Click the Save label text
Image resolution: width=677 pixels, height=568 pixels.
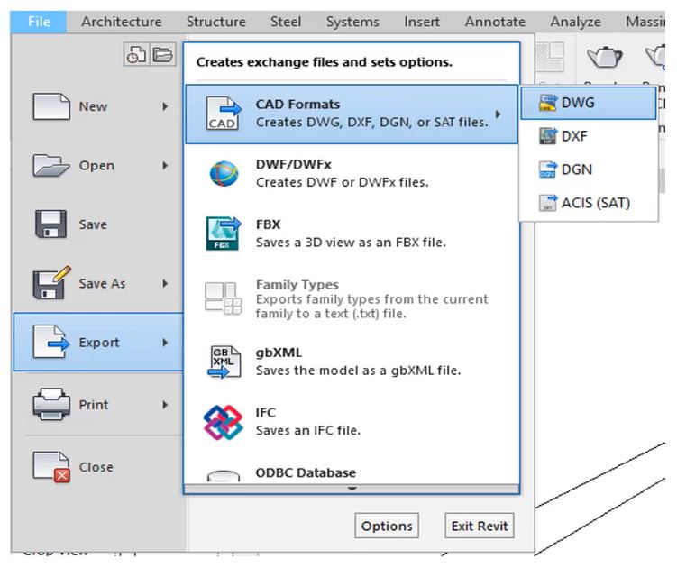93,224
